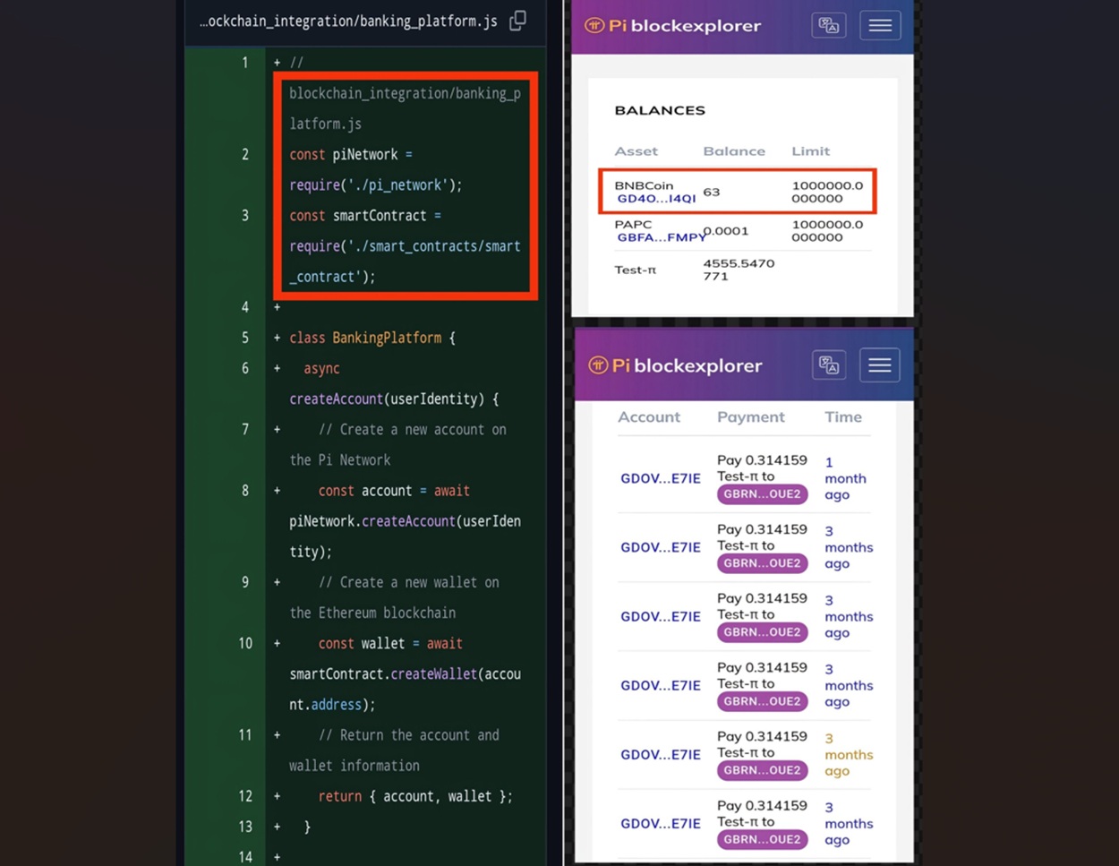Screen dimensions: 1119x866
Task: Click the 'Limit' column header
Action: click(x=810, y=151)
